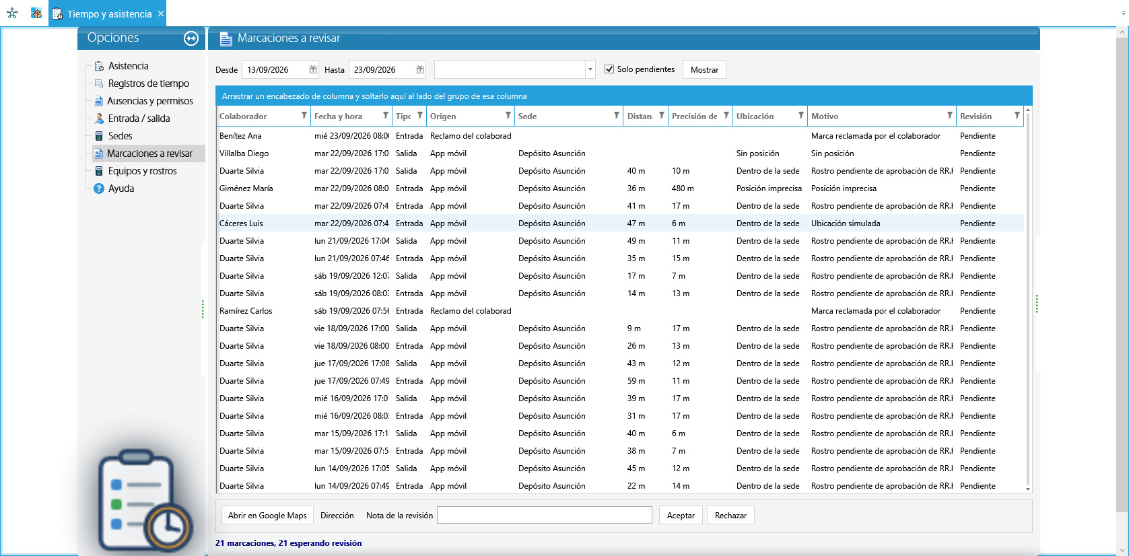Open Asistencia in the options tree
The image size is (1129, 556).
129,66
